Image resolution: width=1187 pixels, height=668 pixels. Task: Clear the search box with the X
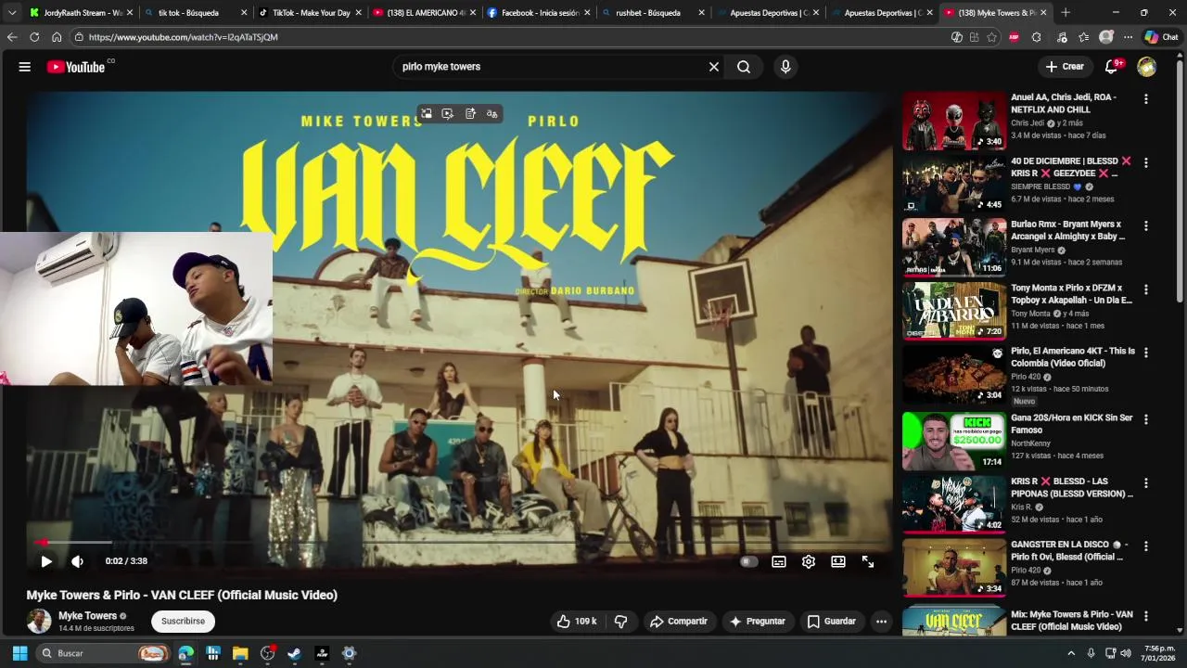(x=714, y=67)
